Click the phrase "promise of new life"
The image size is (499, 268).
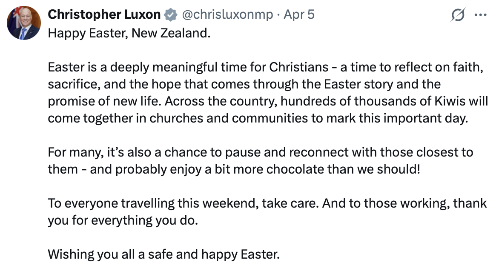pyautogui.click(x=91, y=102)
